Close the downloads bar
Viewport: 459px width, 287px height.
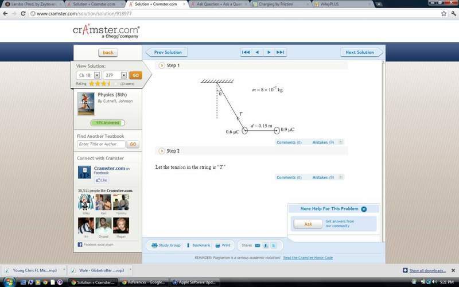(453, 270)
